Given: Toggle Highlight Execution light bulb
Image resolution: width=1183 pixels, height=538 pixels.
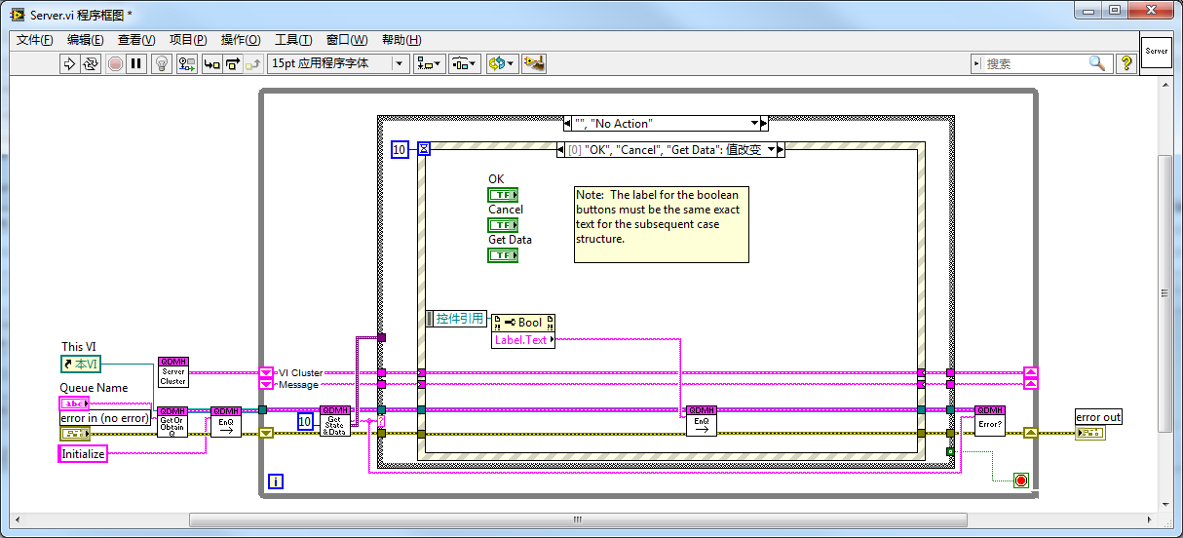Looking at the screenshot, I should [163, 63].
